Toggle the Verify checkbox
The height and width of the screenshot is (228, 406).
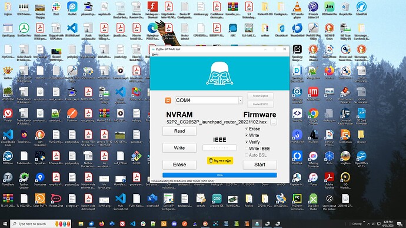(247, 142)
